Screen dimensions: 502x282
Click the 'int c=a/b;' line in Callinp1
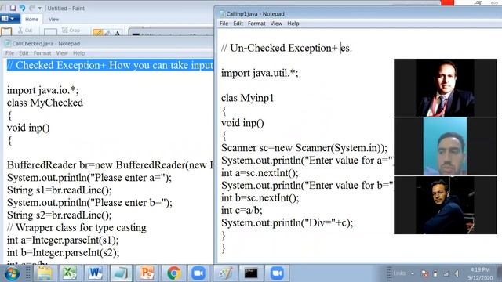(x=242, y=210)
